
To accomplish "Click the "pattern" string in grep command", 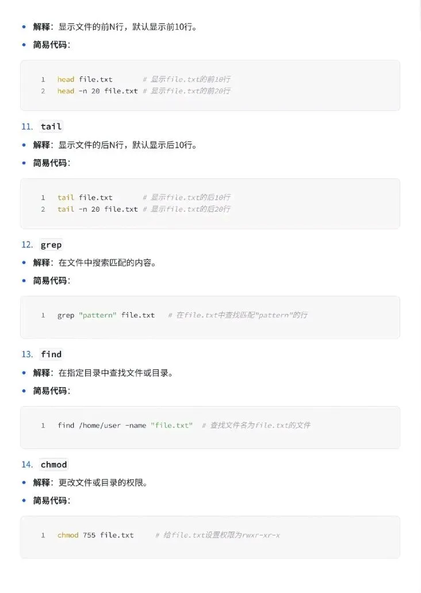I will click(98, 315).
